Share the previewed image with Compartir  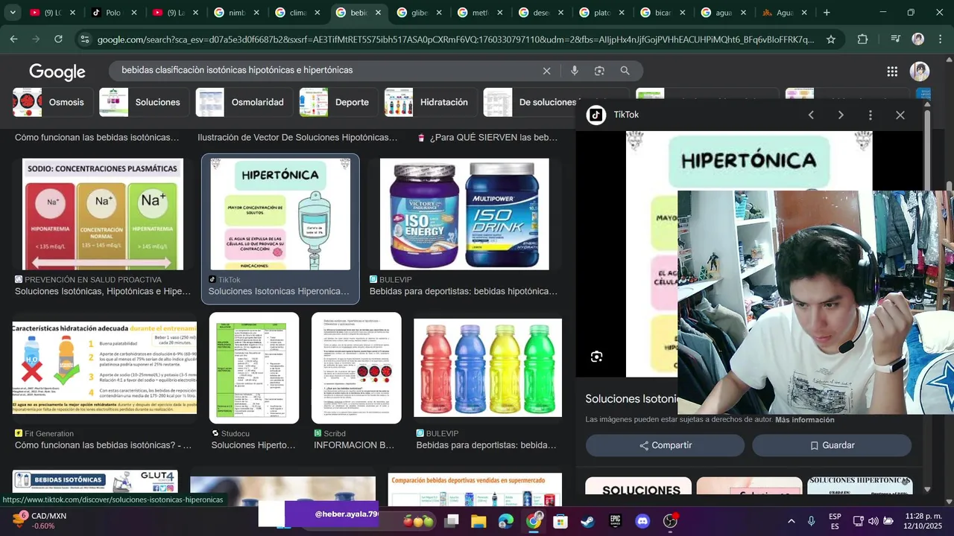tap(665, 445)
